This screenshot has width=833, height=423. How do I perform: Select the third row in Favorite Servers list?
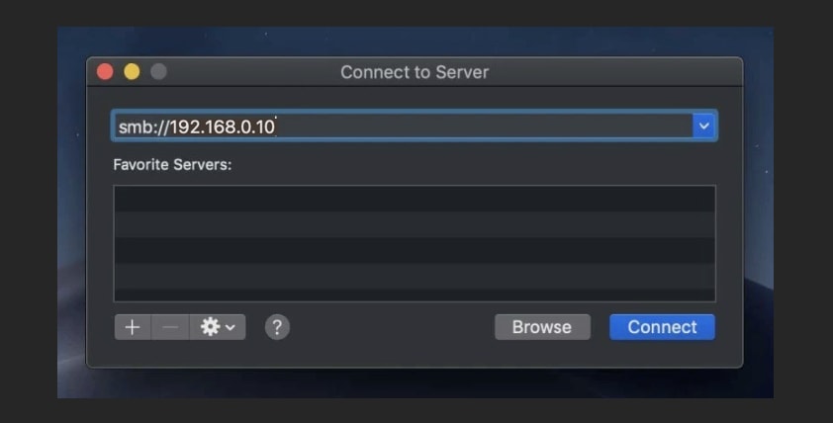click(x=414, y=249)
